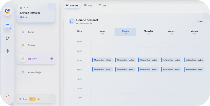Switch to the Semana view tab

click(72, 5)
